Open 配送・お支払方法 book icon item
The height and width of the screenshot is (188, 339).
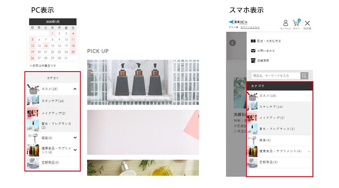pyautogui.click(x=266, y=41)
